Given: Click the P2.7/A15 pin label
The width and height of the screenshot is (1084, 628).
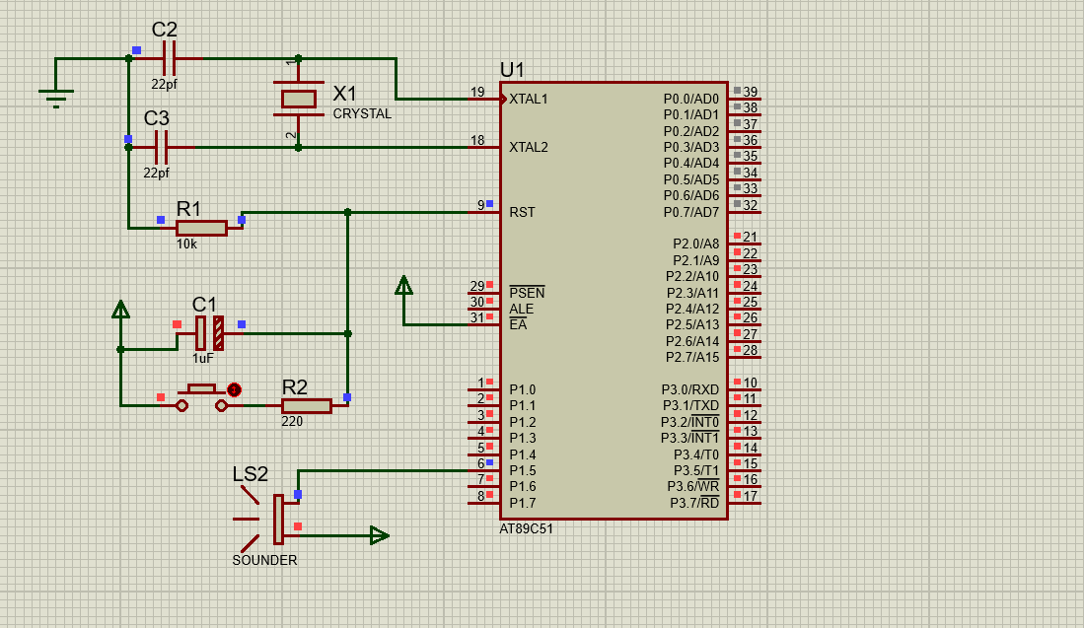Looking at the screenshot, I should pos(692,357).
